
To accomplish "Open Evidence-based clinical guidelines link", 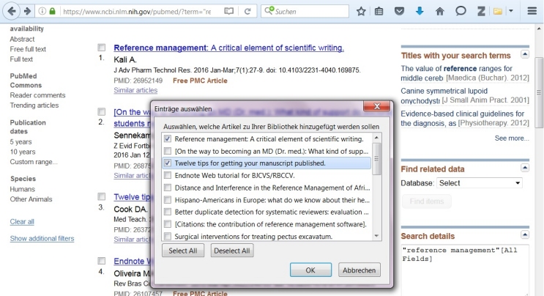I will (463, 119).
